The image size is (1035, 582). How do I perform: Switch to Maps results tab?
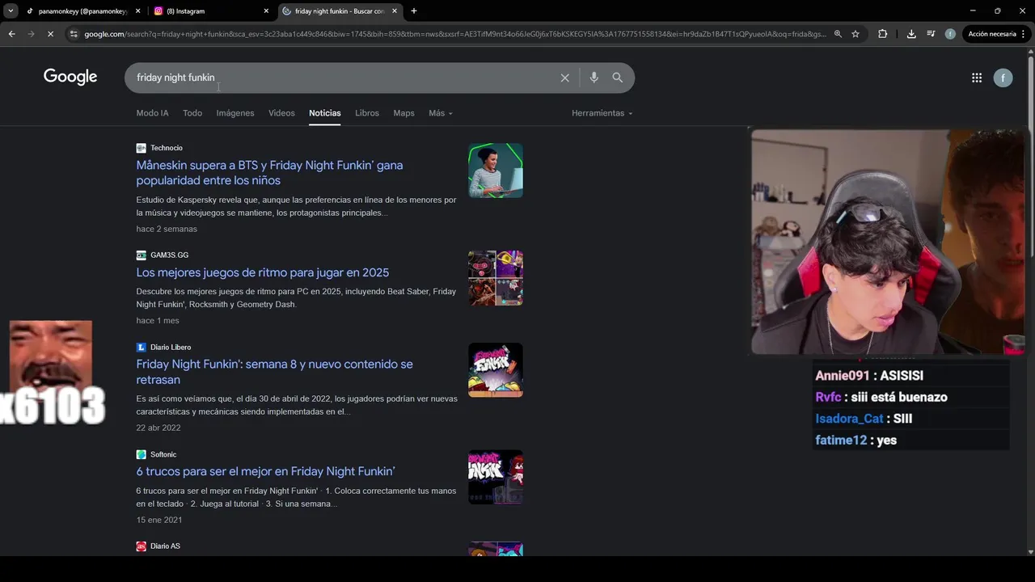tap(403, 113)
